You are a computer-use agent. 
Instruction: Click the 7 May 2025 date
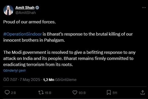point(30,80)
